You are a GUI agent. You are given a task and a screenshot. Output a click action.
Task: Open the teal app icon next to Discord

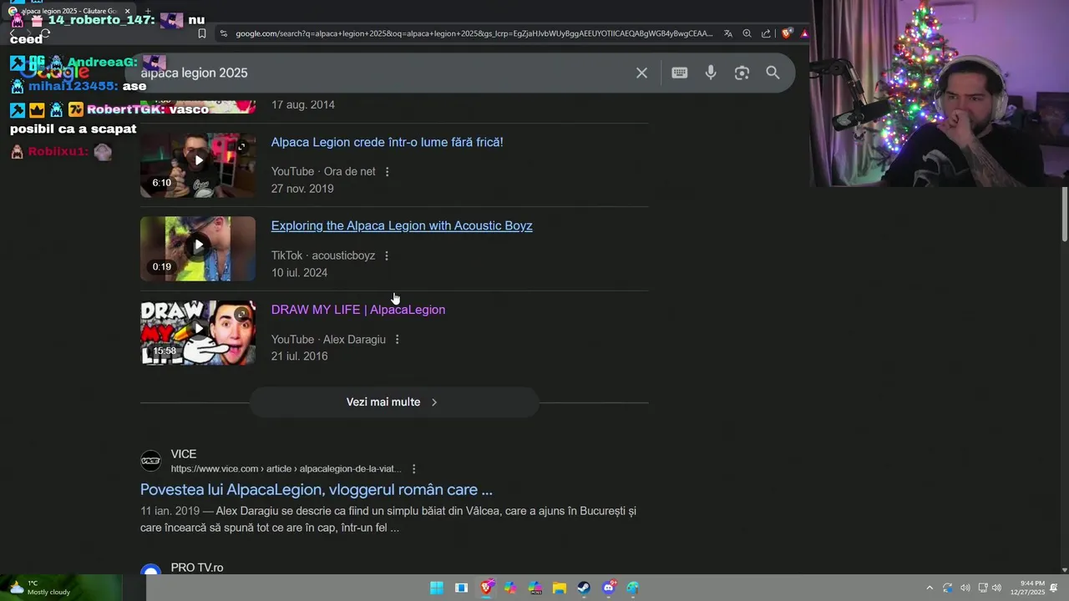click(x=633, y=588)
